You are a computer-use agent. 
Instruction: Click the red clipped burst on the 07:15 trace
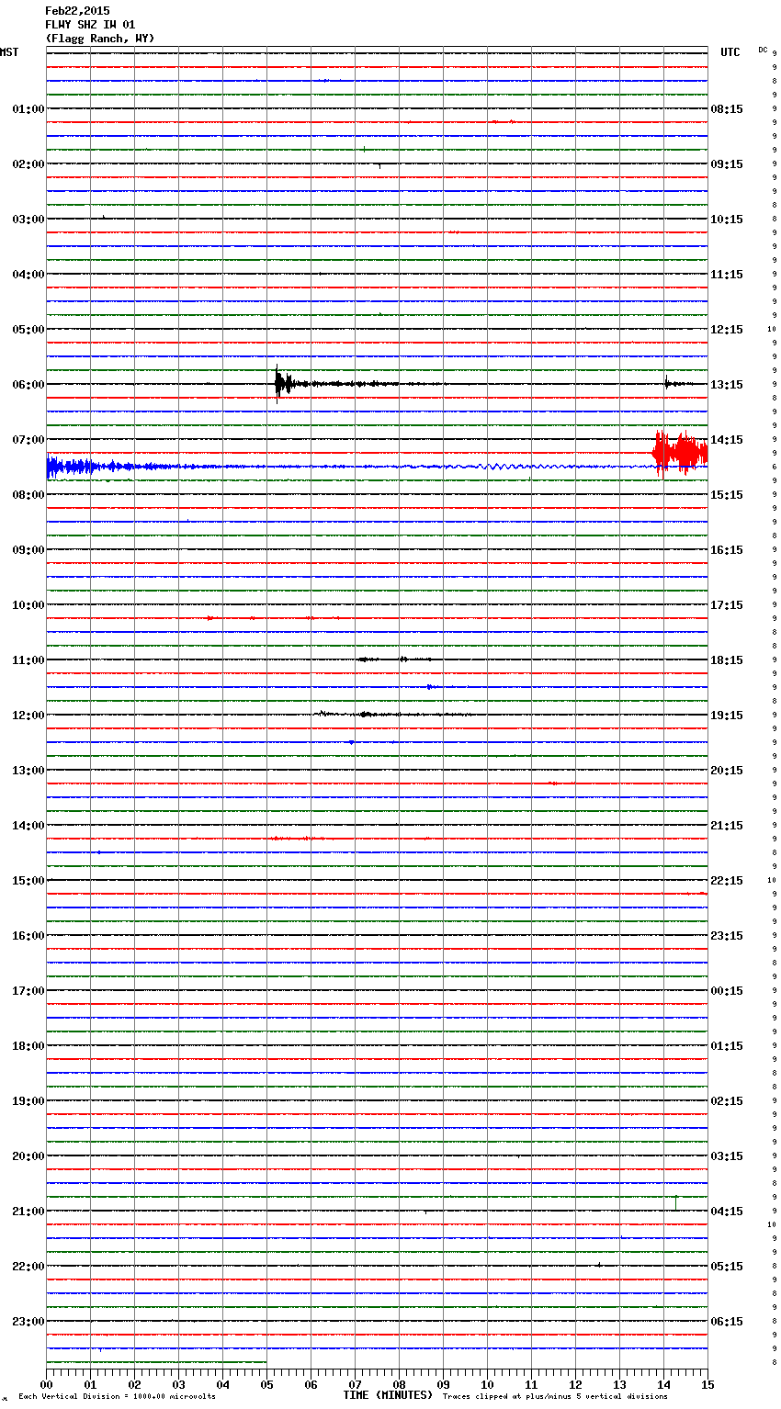[x=680, y=452]
